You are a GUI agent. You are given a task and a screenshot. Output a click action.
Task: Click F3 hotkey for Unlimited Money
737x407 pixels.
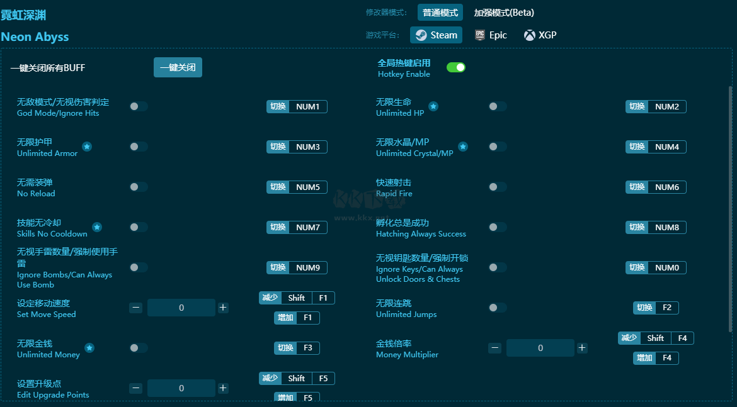tap(297, 348)
